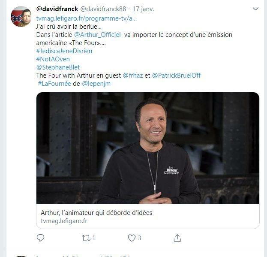Visit the @PatrickBruelOff profile mention
Screen dimensions: 267x257
[176, 76]
